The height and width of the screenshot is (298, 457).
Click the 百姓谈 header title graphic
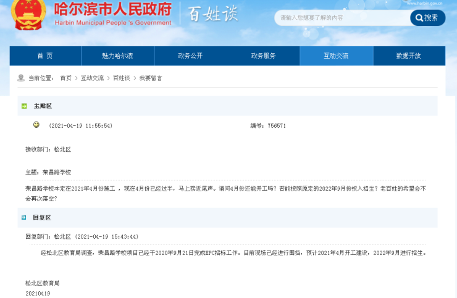(213, 14)
